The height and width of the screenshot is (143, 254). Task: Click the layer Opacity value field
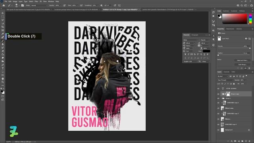click(x=242, y=80)
